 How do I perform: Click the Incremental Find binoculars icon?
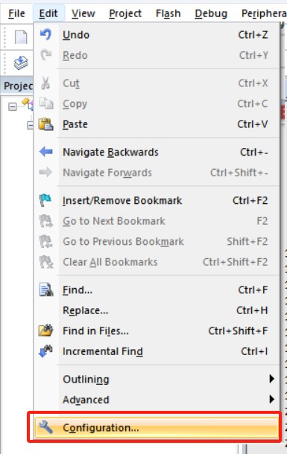(x=45, y=351)
